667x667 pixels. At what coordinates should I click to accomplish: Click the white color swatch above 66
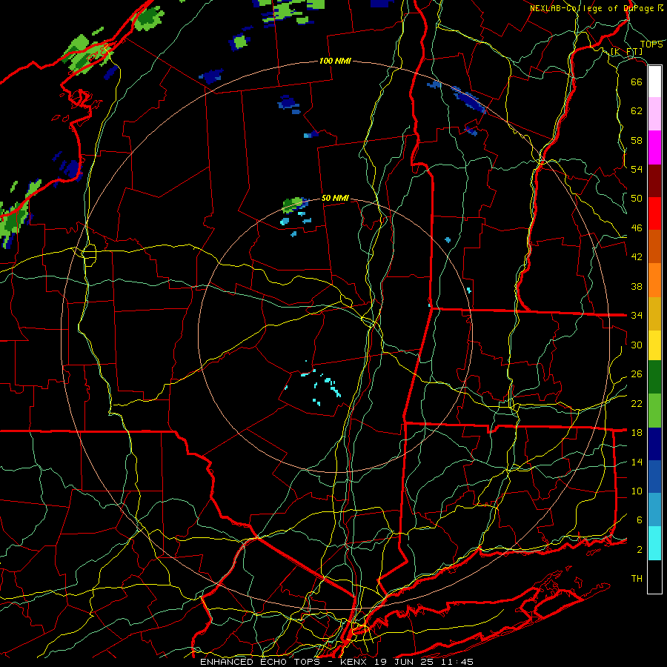tap(654, 82)
